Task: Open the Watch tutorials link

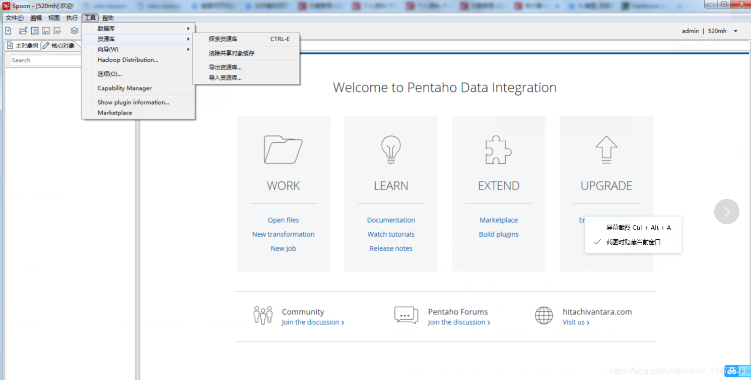Action: (x=391, y=234)
